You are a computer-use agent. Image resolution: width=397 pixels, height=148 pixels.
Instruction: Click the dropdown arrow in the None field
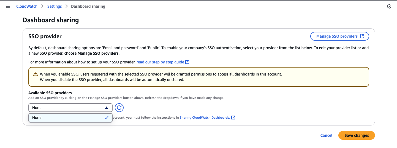pos(107,108)
